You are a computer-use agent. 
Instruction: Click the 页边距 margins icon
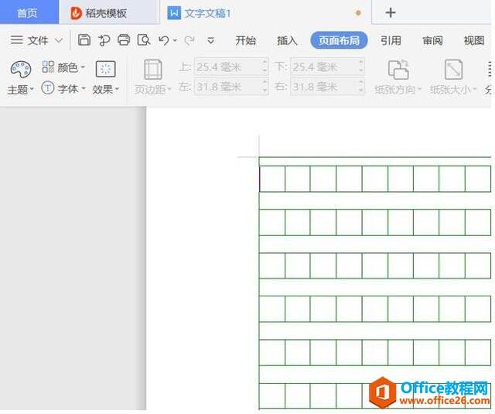(x=153, y=69)
